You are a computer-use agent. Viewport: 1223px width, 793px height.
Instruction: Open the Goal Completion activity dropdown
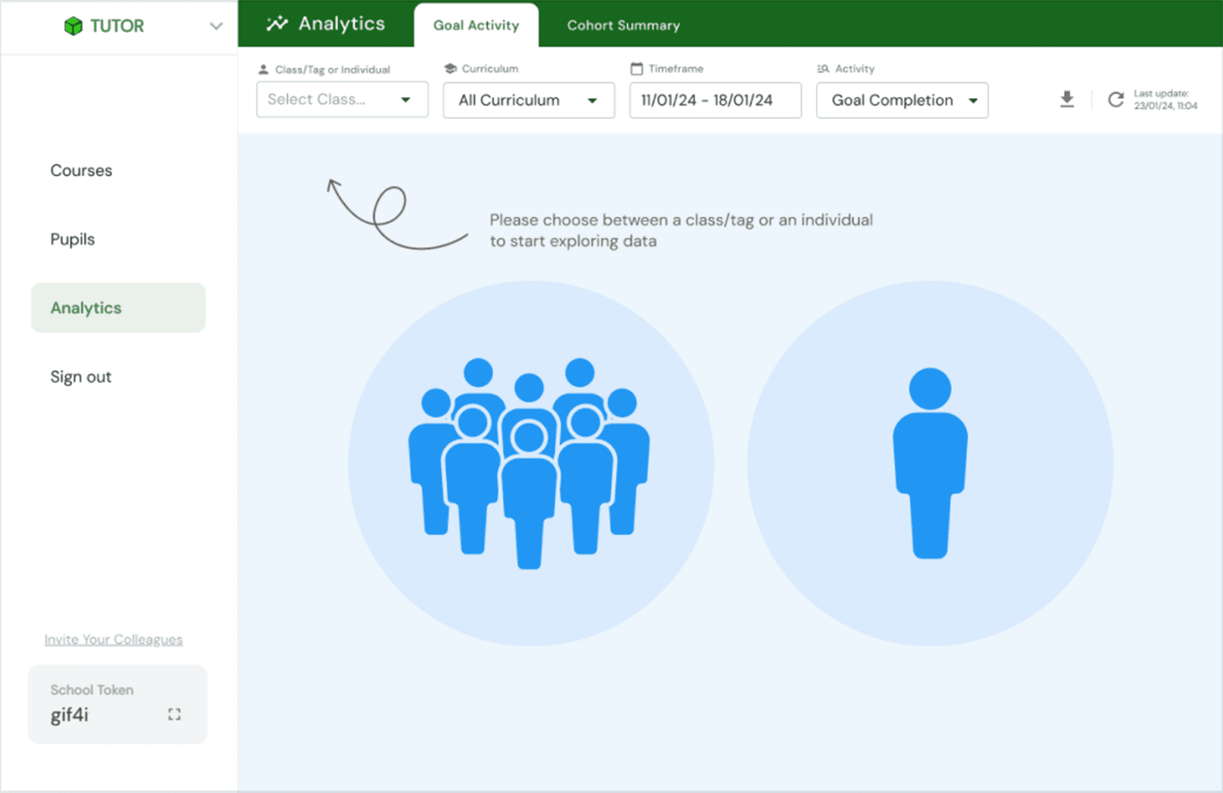pos(901,100)
